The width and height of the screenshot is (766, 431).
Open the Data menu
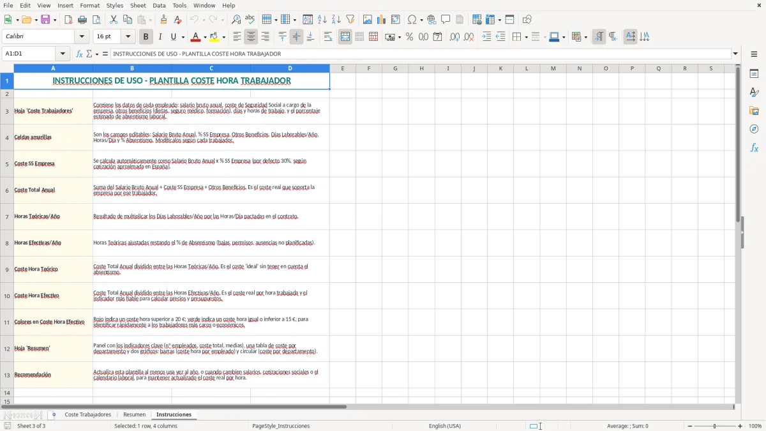tap(159, 5)
